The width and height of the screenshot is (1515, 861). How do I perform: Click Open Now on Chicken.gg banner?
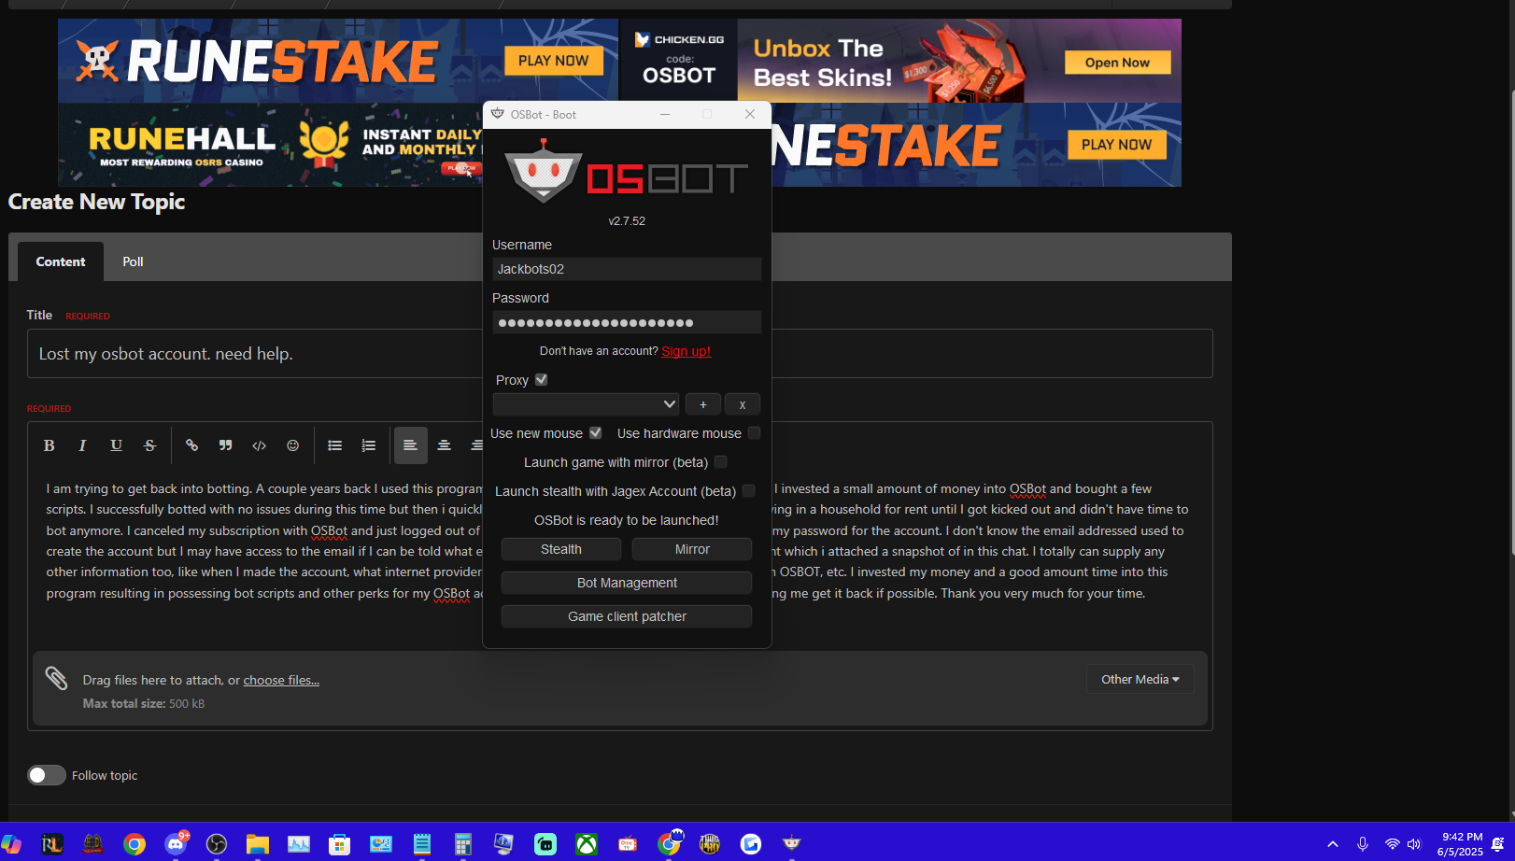[x=1118, y=63]
